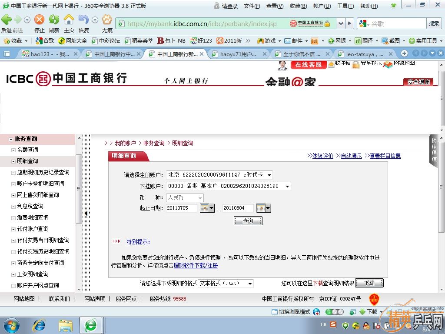
Task: Open the 查看(V) menu
Action: click(275, 6)
